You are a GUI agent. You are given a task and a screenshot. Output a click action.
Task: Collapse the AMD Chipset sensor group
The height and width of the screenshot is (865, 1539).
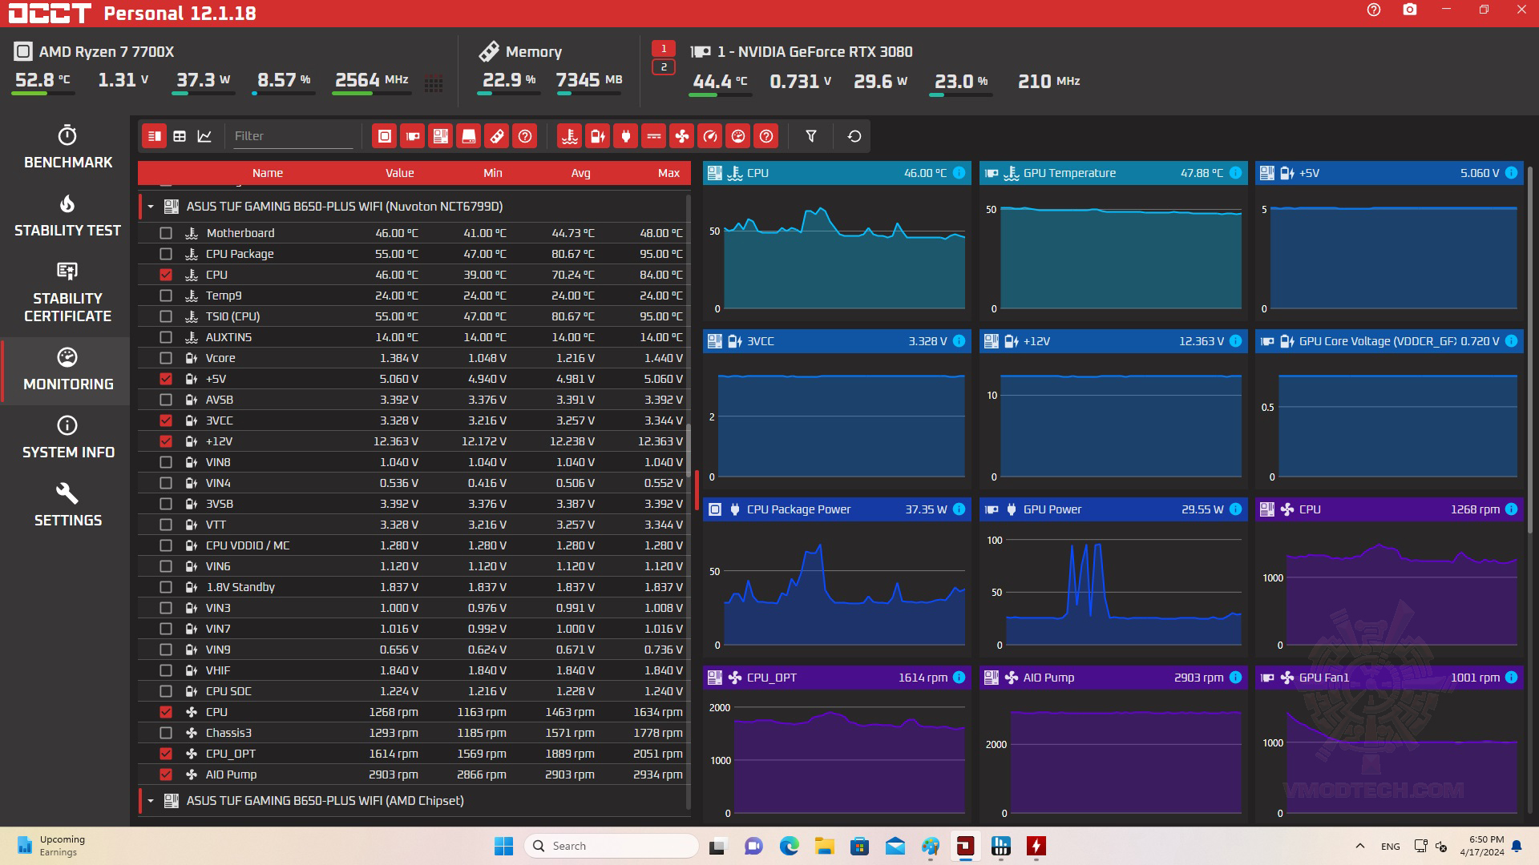[x=151, y=801]
